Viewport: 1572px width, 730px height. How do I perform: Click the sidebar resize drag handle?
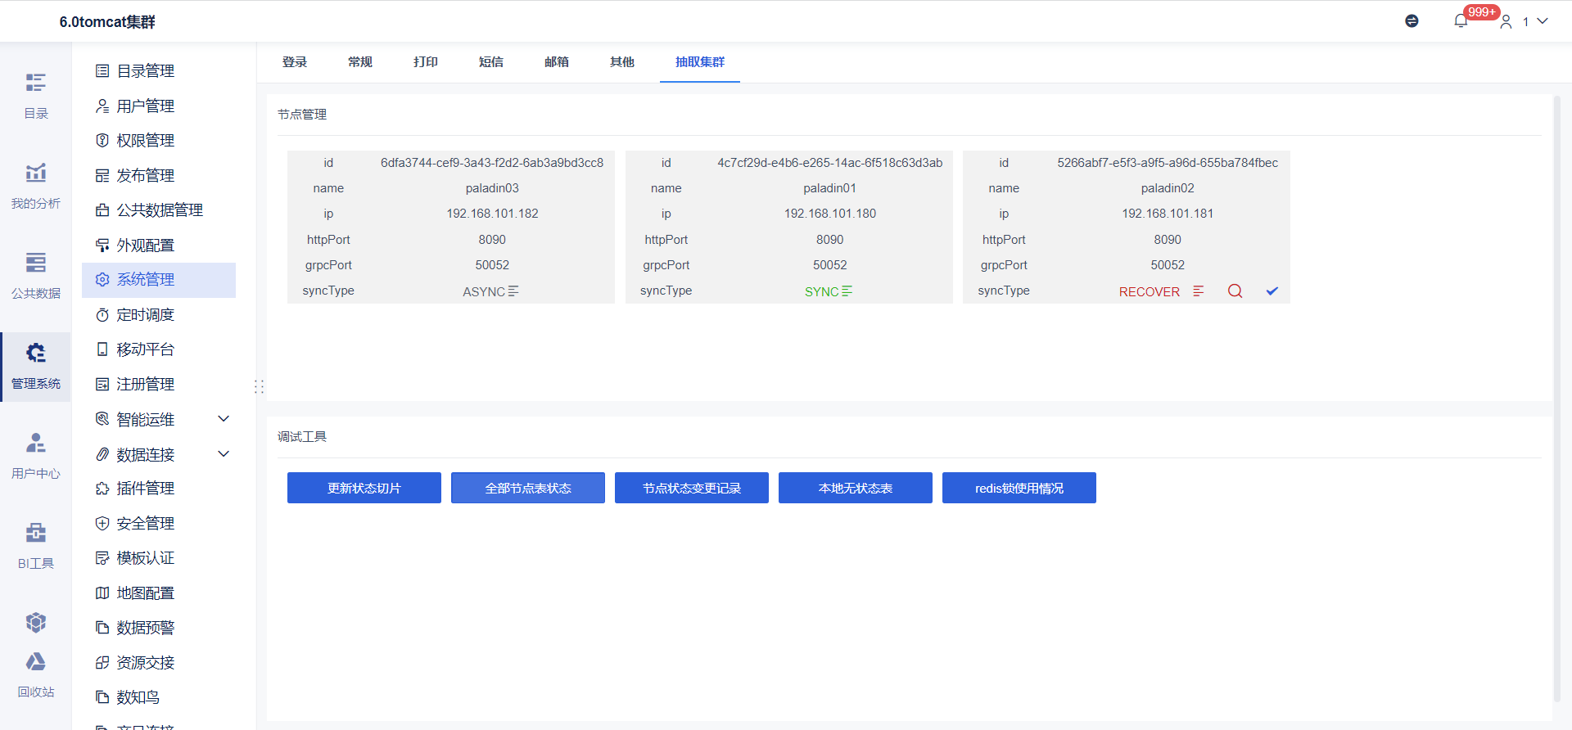coord(259,386)
